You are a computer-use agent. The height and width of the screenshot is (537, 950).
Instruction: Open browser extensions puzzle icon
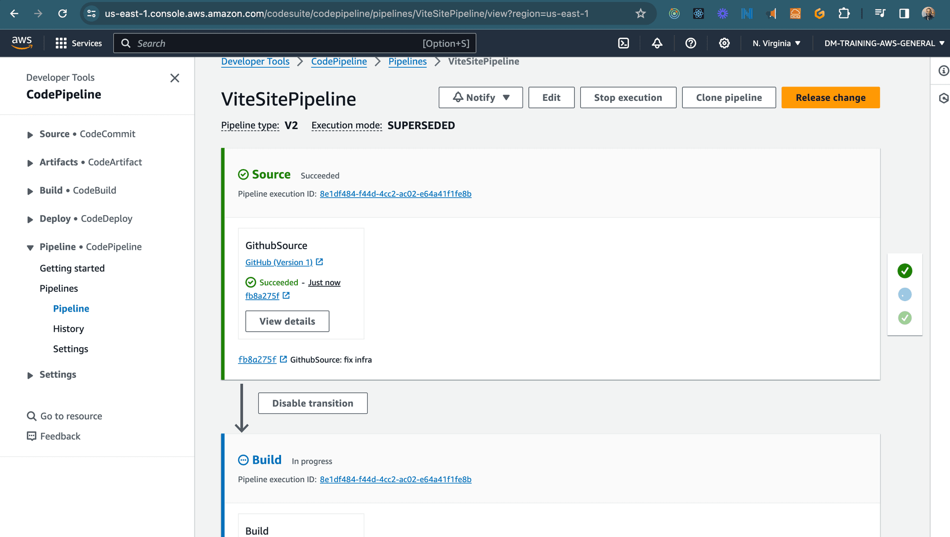point(844,13)
